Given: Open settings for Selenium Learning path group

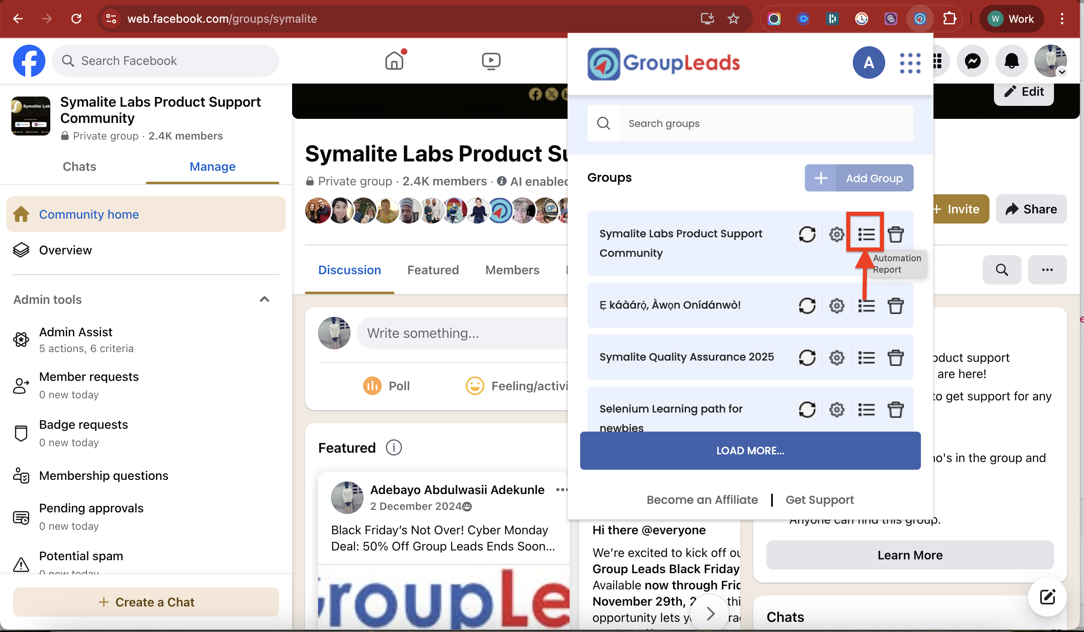Looking at the screenshot, I should 836,410.
